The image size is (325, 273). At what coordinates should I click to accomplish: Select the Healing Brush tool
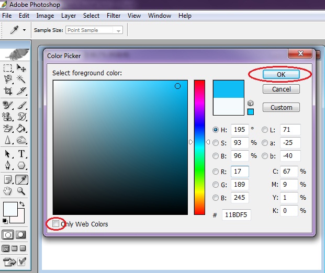(x=8, y=105)
